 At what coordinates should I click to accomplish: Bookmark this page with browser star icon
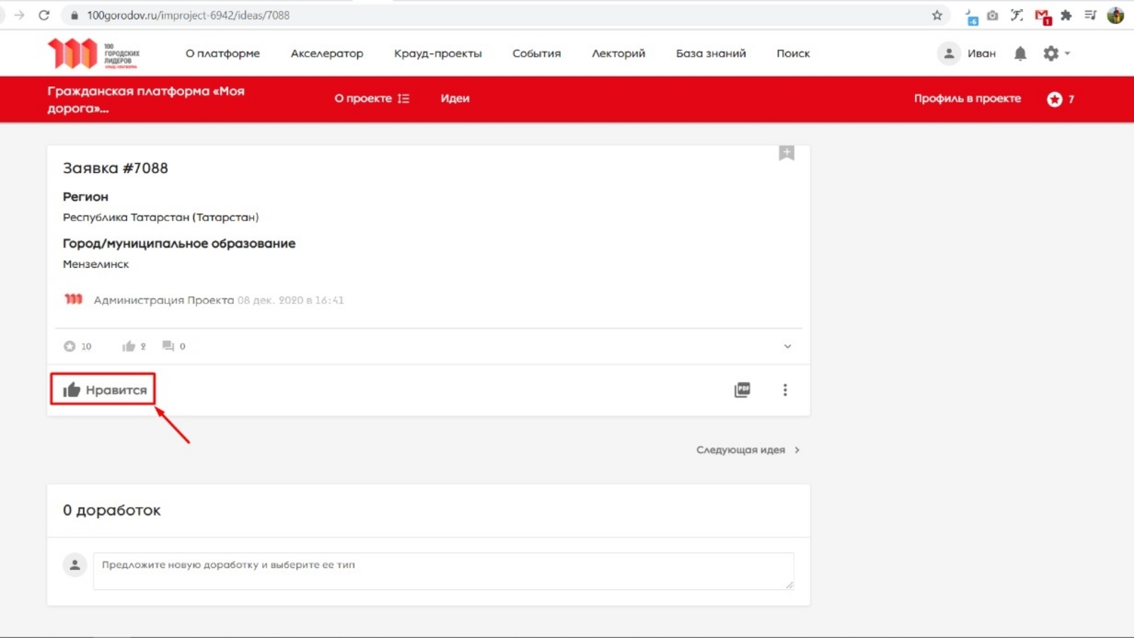click(x=937, y=16)
